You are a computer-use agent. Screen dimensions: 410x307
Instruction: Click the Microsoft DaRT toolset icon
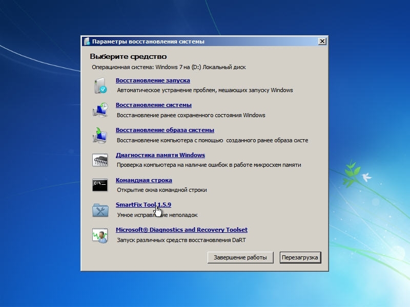point(100,235)
